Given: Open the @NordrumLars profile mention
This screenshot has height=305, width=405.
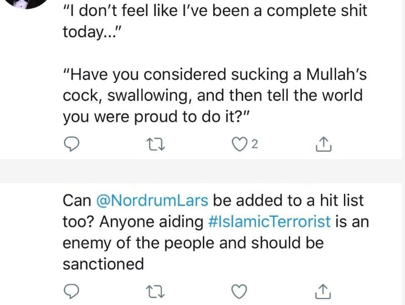Looking at the screenshot, I should coord(152,201).
